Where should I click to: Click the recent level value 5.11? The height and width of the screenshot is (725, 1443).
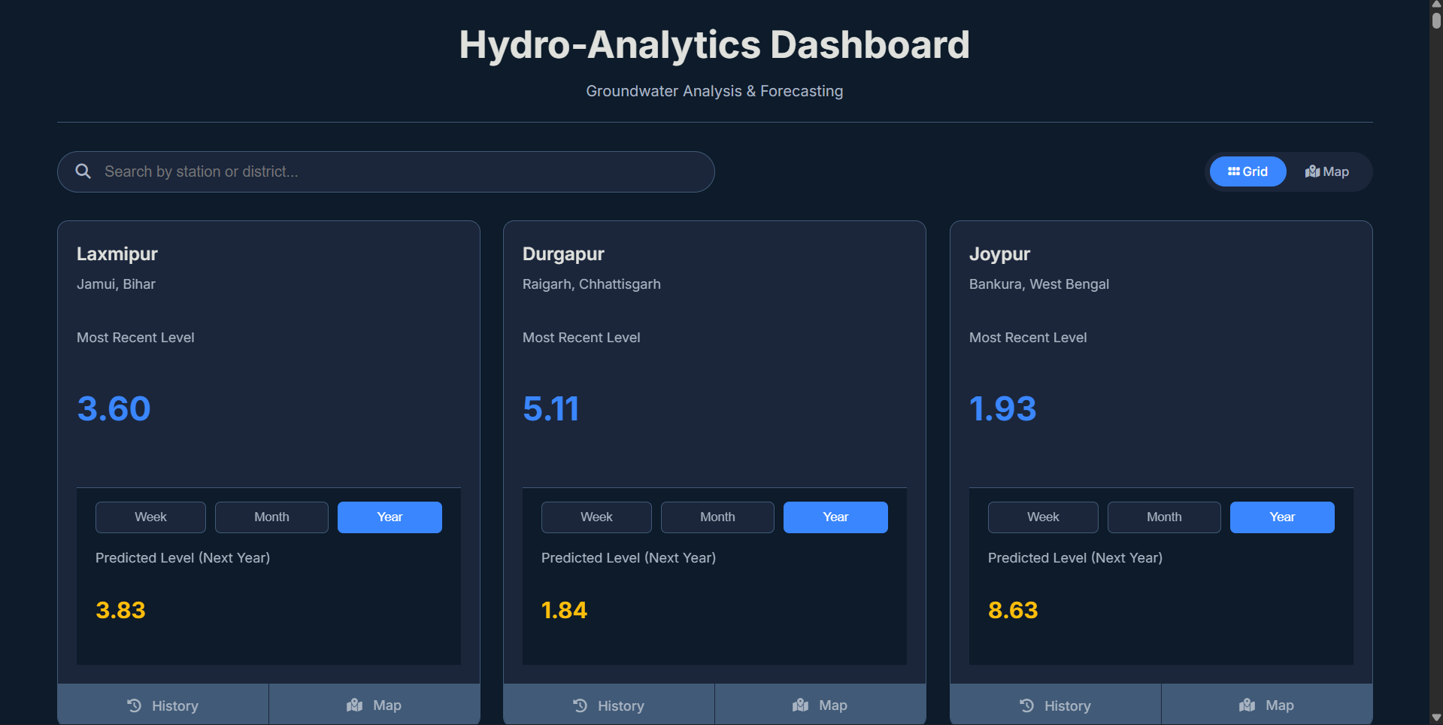(x=551, y=409)
